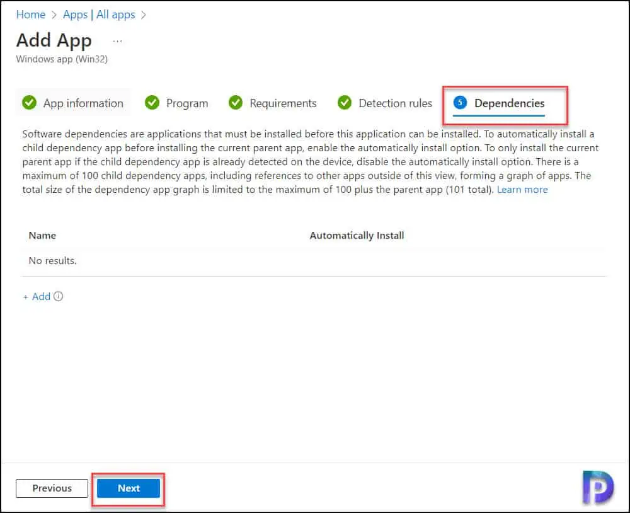Click the Windows app (Win32) subtitle
The image size is (630, 513).
pyautogui.click(x=62, y=59)
